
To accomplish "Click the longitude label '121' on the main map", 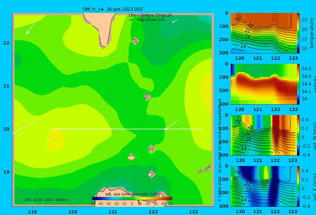I will pyautogui.click(x=113, y=212).
